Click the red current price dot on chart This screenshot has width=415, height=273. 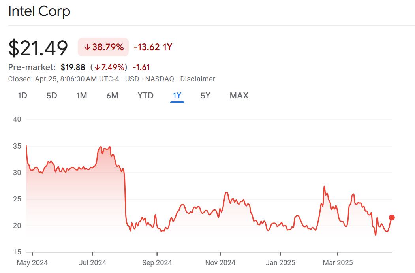[x=392, y=217]
